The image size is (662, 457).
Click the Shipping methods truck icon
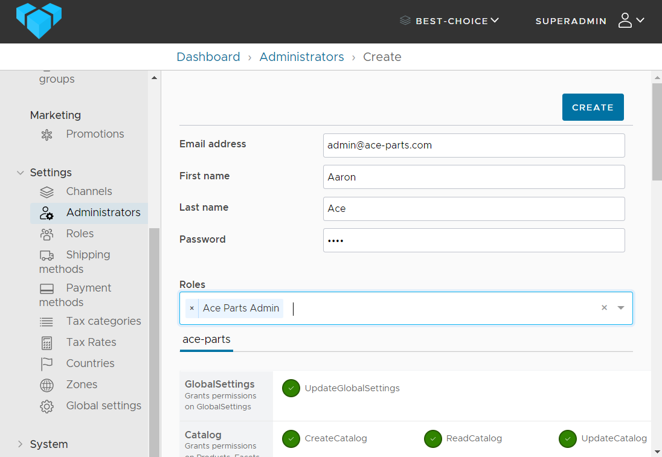click(47, 255)
